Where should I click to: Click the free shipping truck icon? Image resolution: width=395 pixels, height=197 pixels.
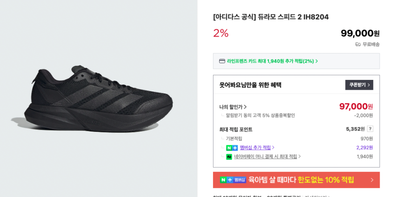tap(358, 44)
